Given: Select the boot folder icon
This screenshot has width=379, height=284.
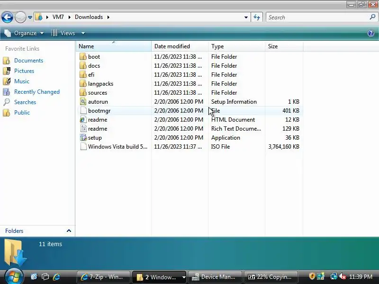Looking at the screenshot, I should (x=83, y=56).
